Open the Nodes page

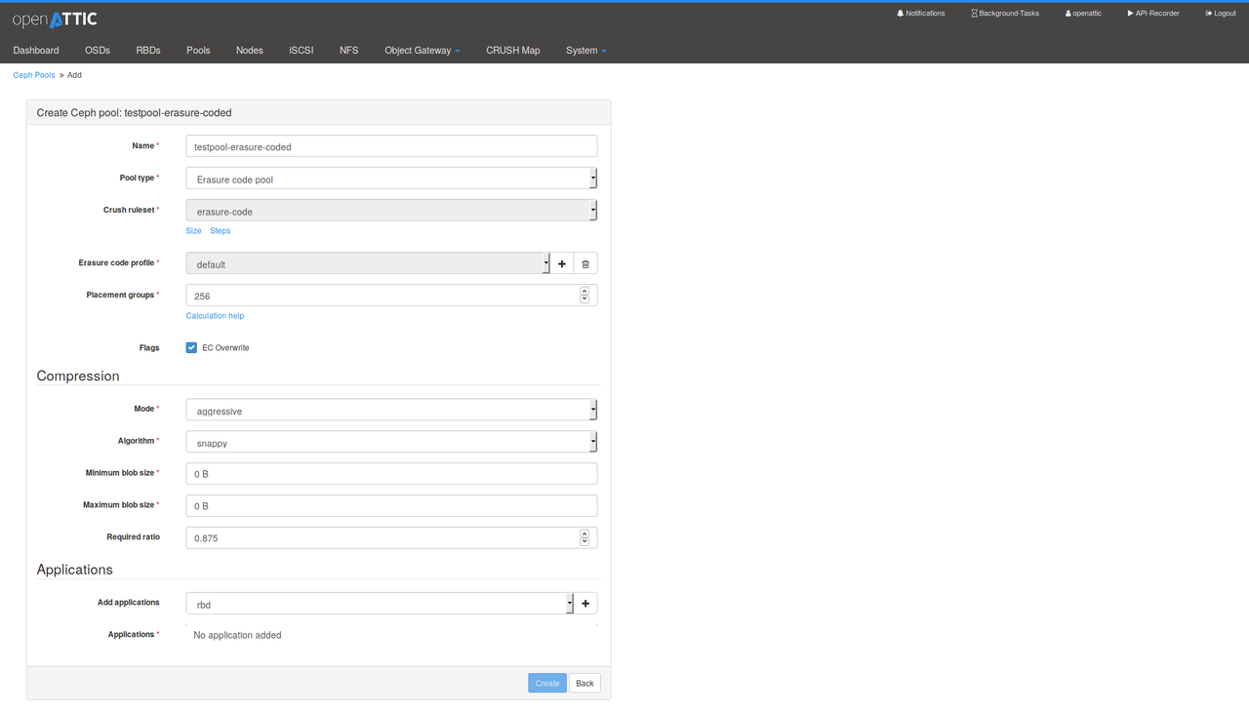pyautogui.click(x=250, y=50)
